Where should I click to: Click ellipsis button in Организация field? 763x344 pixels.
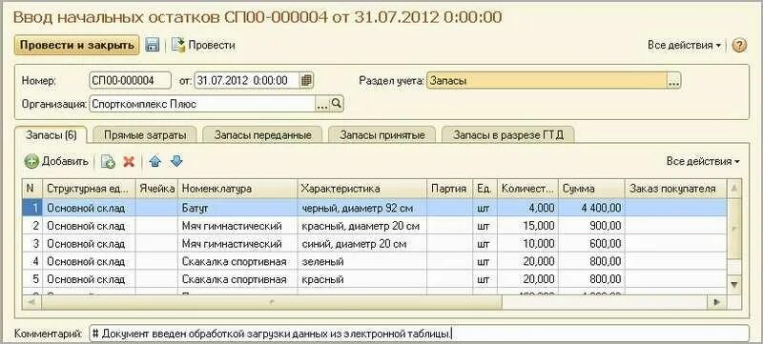pyautogui.click(x=322, y=104)
